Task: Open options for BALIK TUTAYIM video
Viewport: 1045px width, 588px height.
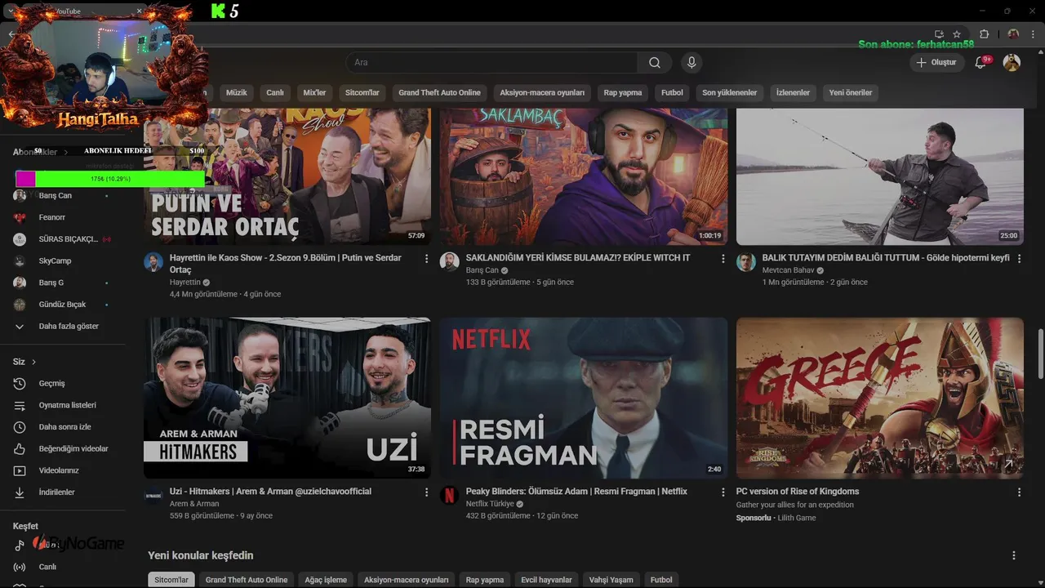Action: click(1019, 258)
